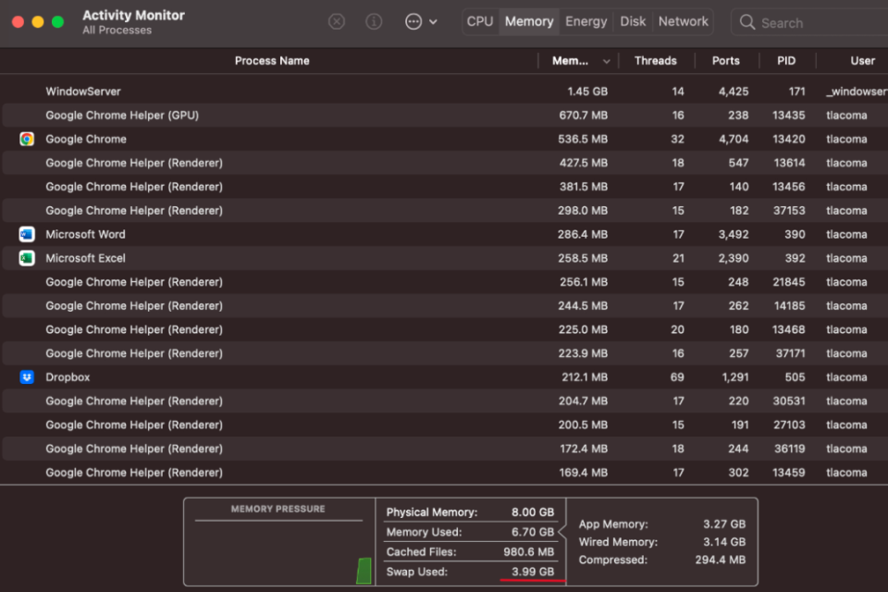Open the Network tab
Viewport: 888px width, 592px height.
point(683,21)
